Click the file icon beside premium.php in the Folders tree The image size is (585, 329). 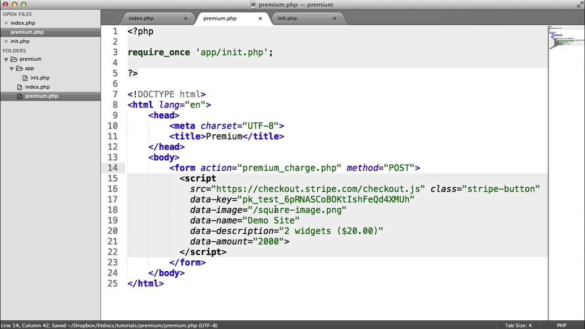(20, 96)
